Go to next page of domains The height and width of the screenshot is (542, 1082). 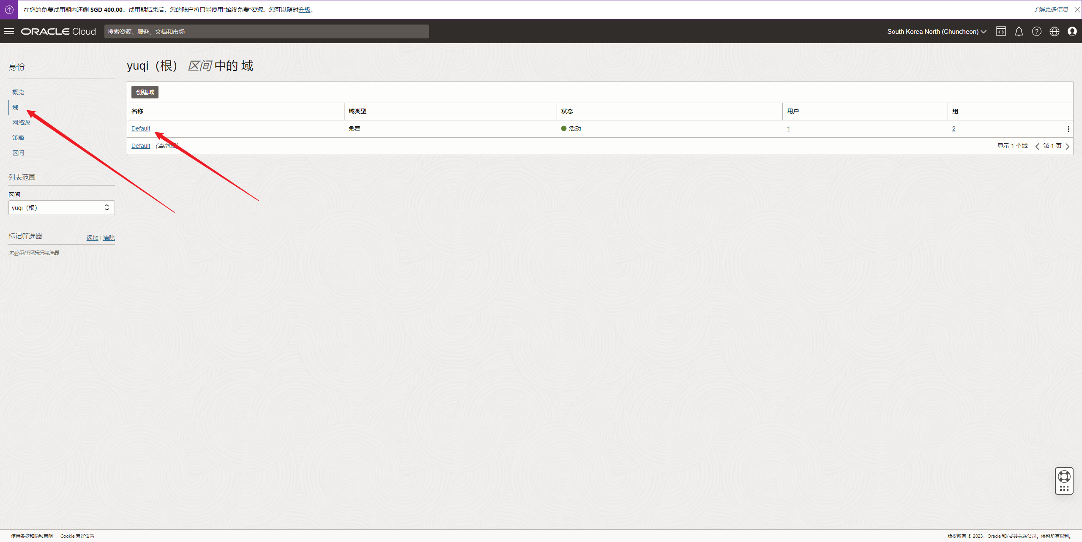click(1067, 146)
